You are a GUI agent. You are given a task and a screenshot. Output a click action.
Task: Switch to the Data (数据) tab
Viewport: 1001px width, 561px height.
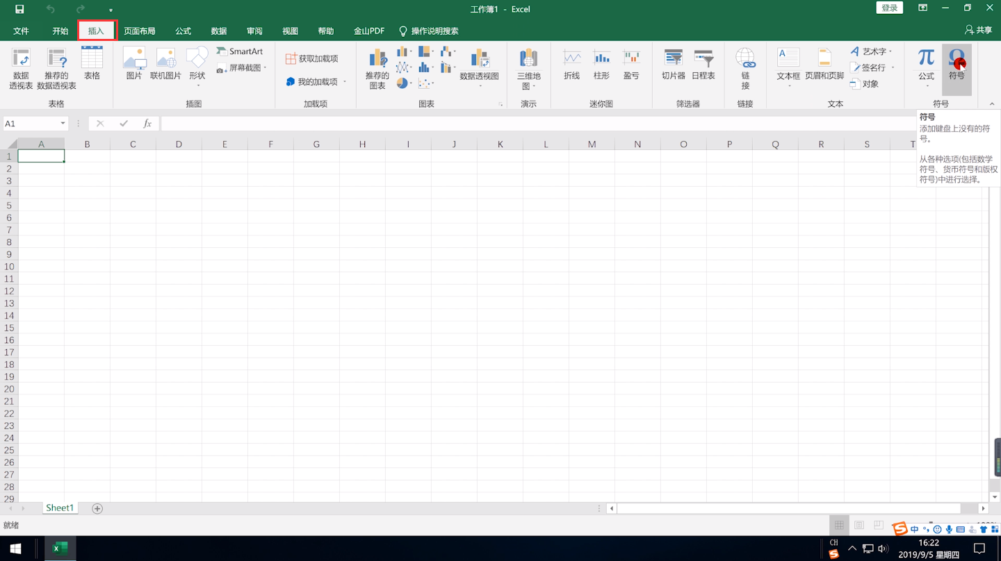pyautogui.click(x=219, y=31)
